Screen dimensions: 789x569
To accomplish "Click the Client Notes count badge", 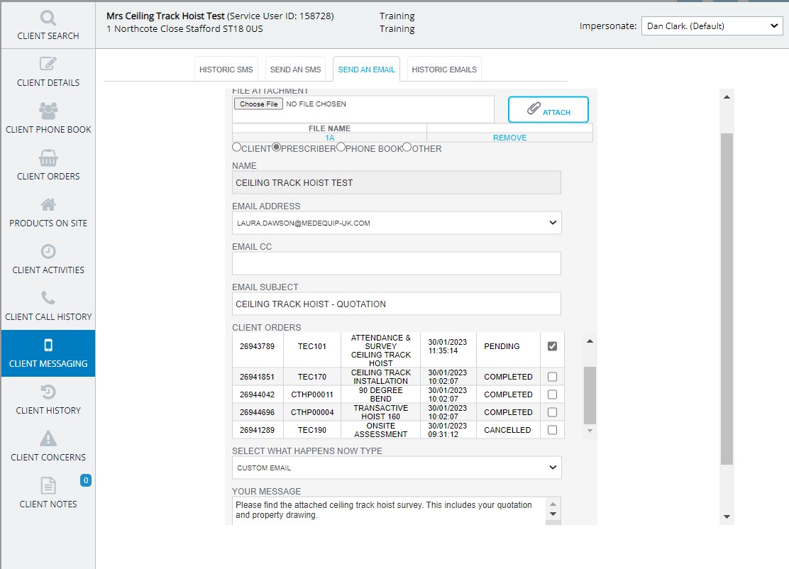I will click(x=86, y=480).
